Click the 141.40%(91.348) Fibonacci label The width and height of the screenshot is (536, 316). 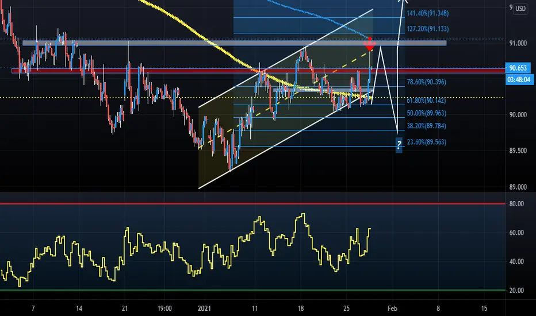pyautogui.click(x=428, y=13)
